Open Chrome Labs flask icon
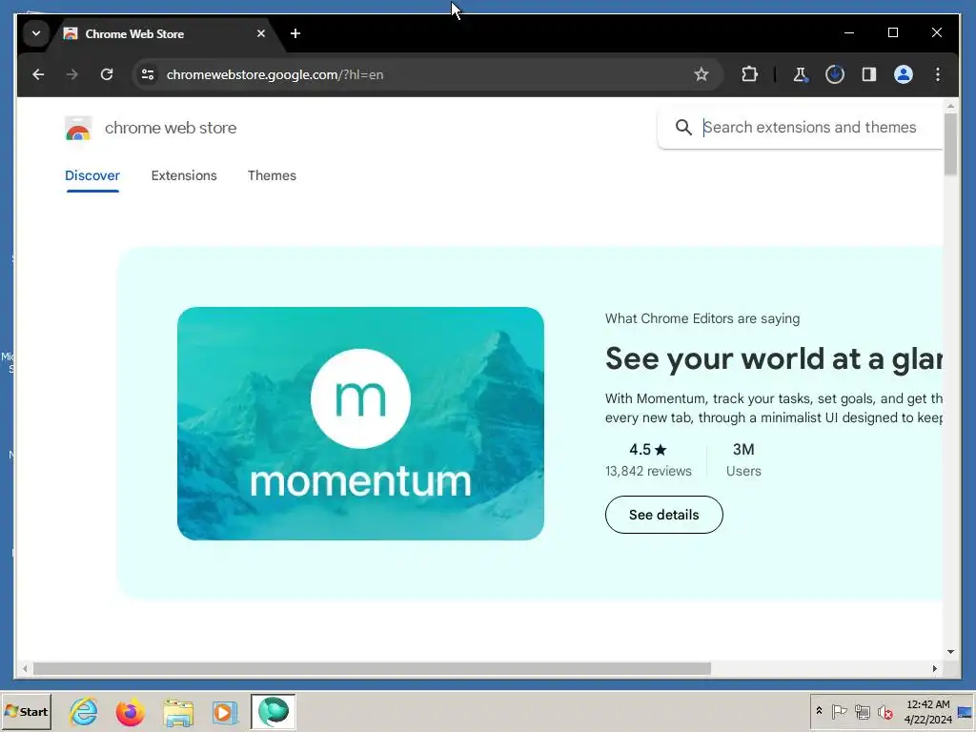The height and width of the screenshot is (732, 976). tap(800, 74)
